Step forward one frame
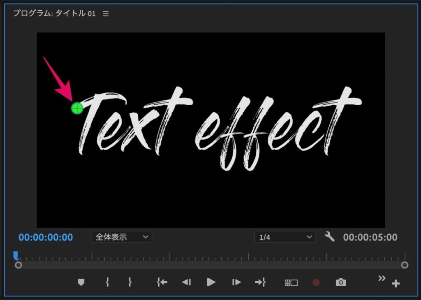Viewport: 421px width, 300px height. pyautogui.click(x=236, y=282)
